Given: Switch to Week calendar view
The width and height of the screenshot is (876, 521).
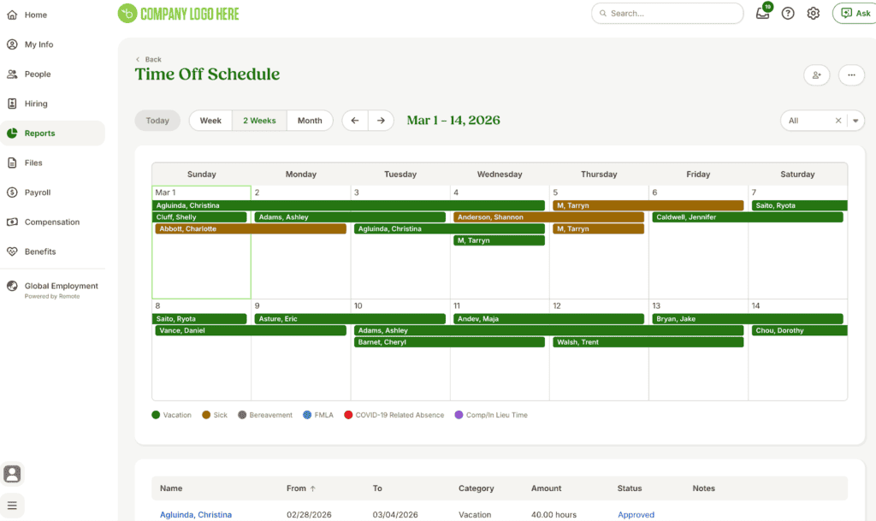Looking at the screenshot, I should [x=210, y=120].
